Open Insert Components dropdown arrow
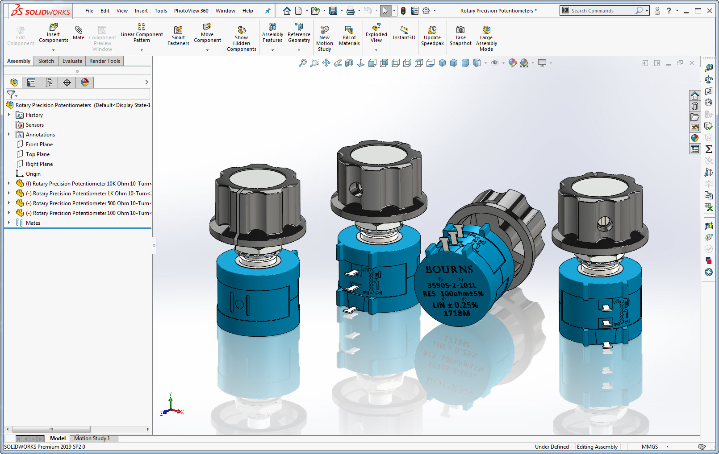719x454 pixels. [53, 50]
